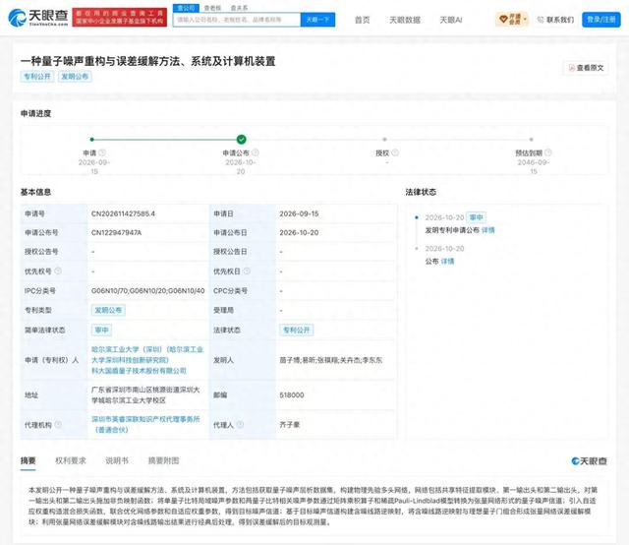Screen dimensions: 629x545
Task: Open the red promotional banner beside the logo
Action: pos(120,18)
